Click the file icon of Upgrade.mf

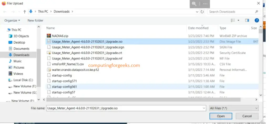tap(49, 58)
